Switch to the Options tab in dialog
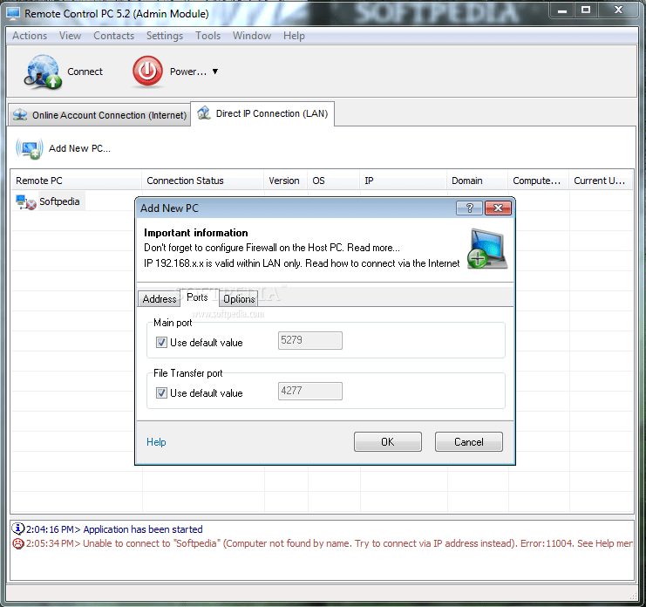 coord(239,299)
